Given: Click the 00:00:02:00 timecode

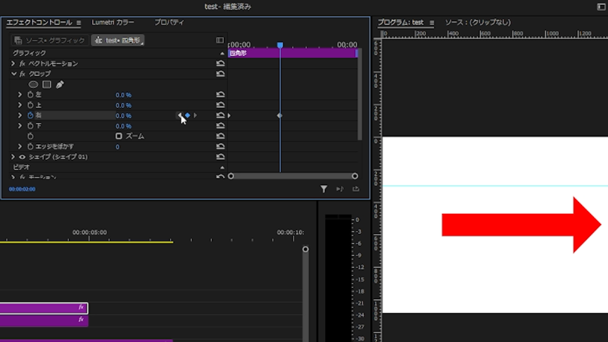Looking at the screenshot, I should [22, 189].
